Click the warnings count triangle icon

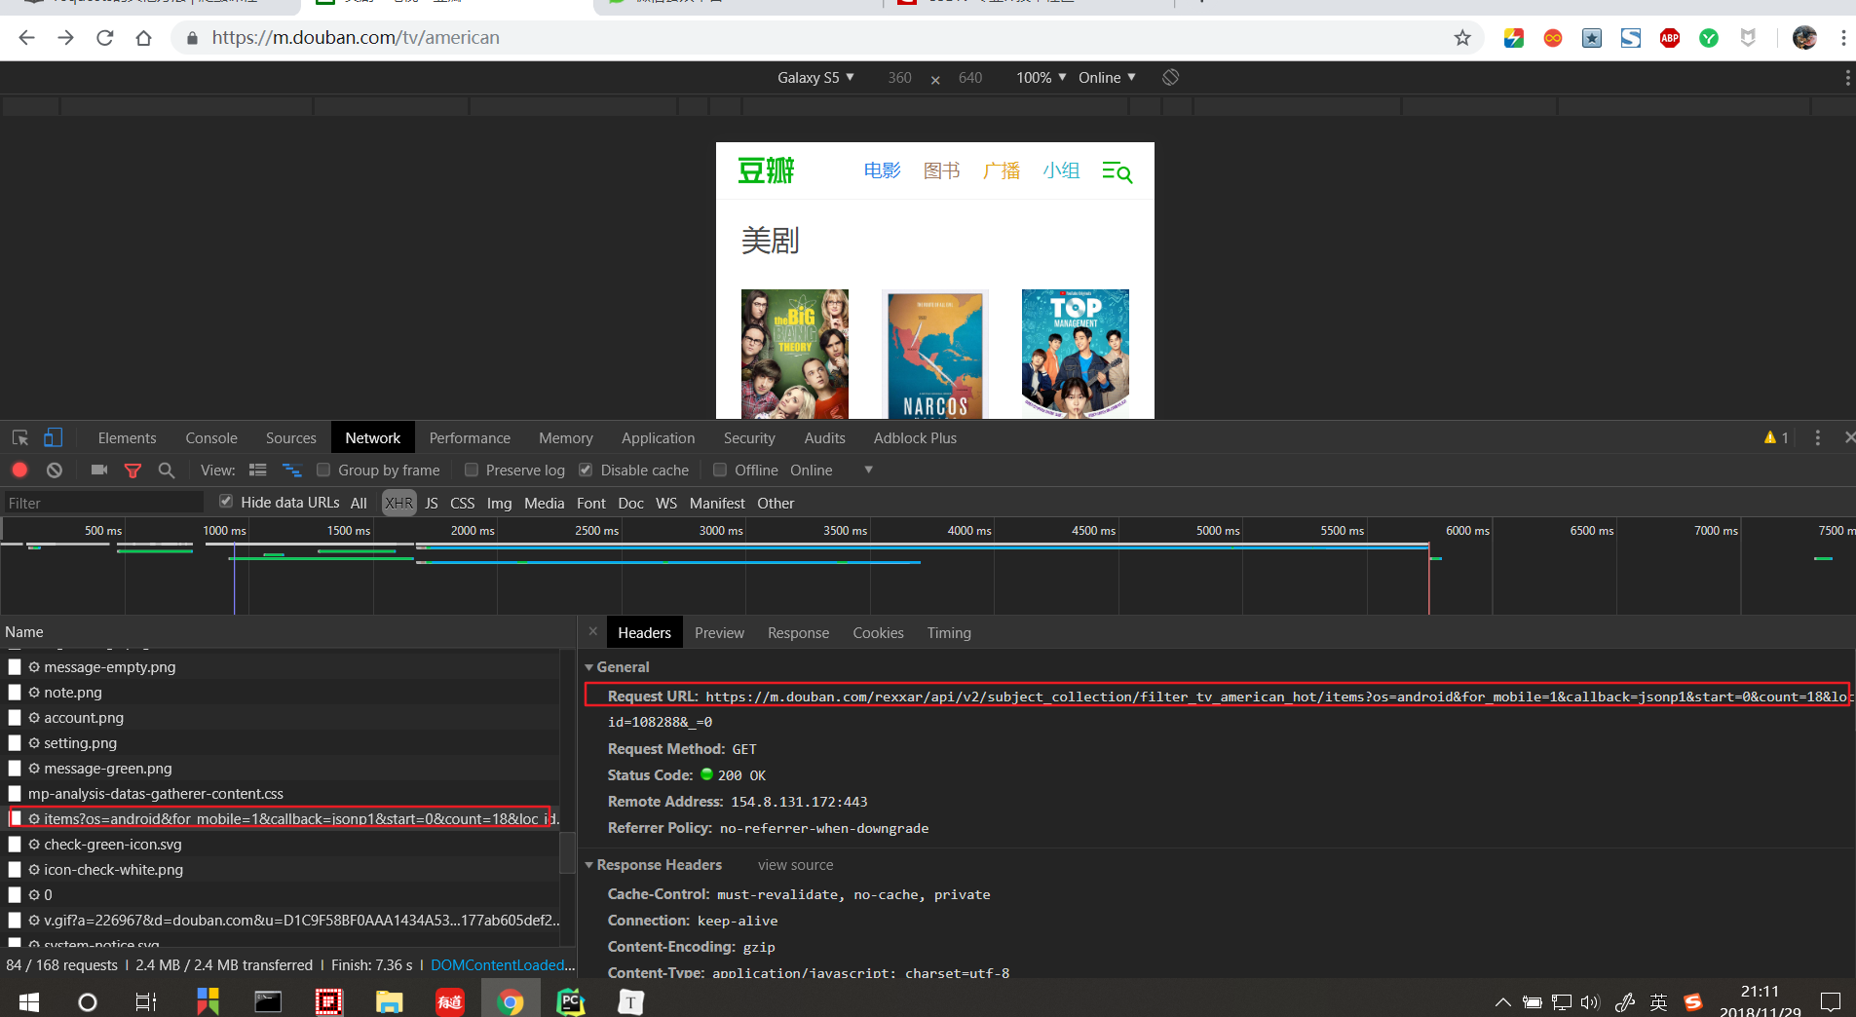click(x=1770, y=437)
